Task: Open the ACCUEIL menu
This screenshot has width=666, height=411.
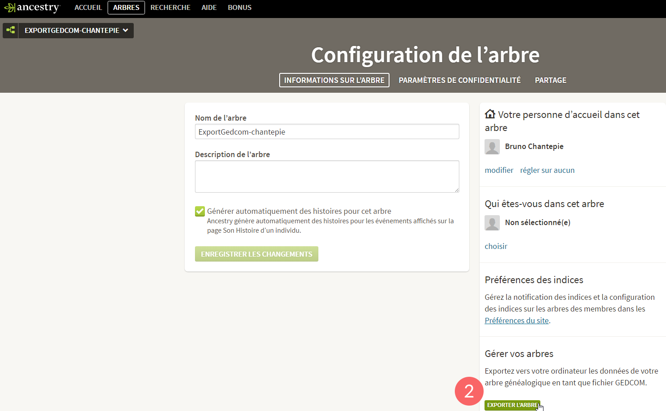Action: tap(88, 8)
